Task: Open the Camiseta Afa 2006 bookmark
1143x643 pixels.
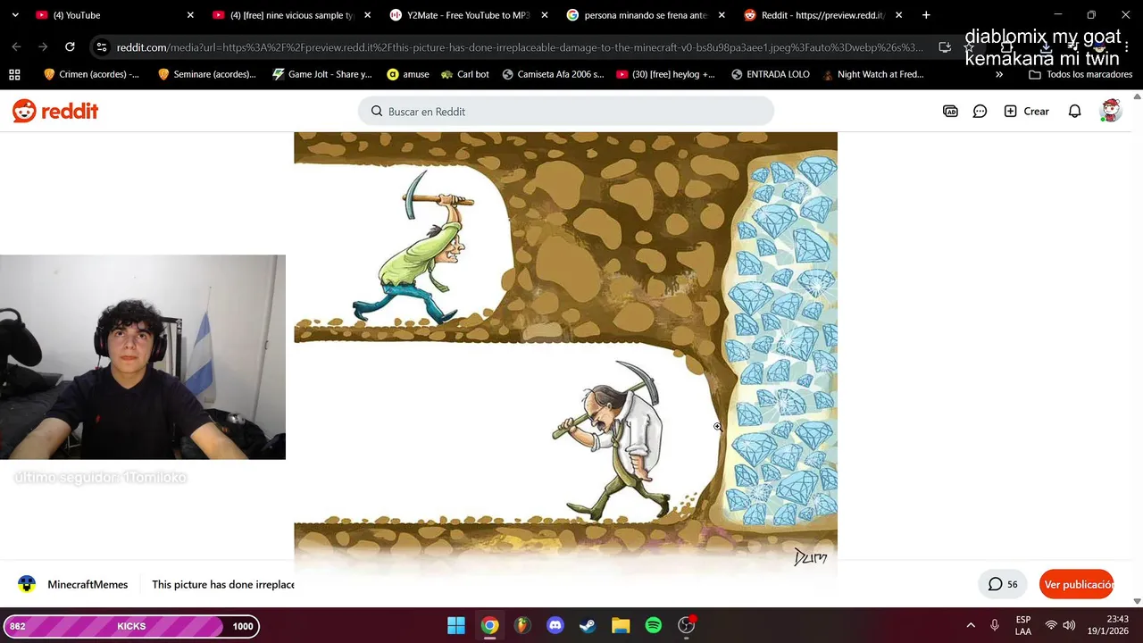Action: click(x=553, y=74)
